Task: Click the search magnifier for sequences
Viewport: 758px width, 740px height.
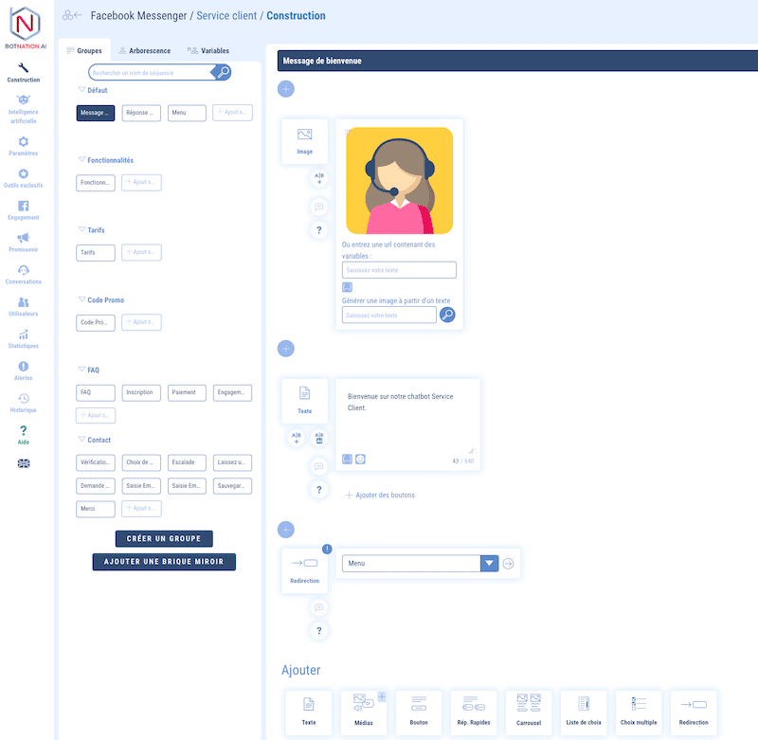Action: click(x=222, y=72)
